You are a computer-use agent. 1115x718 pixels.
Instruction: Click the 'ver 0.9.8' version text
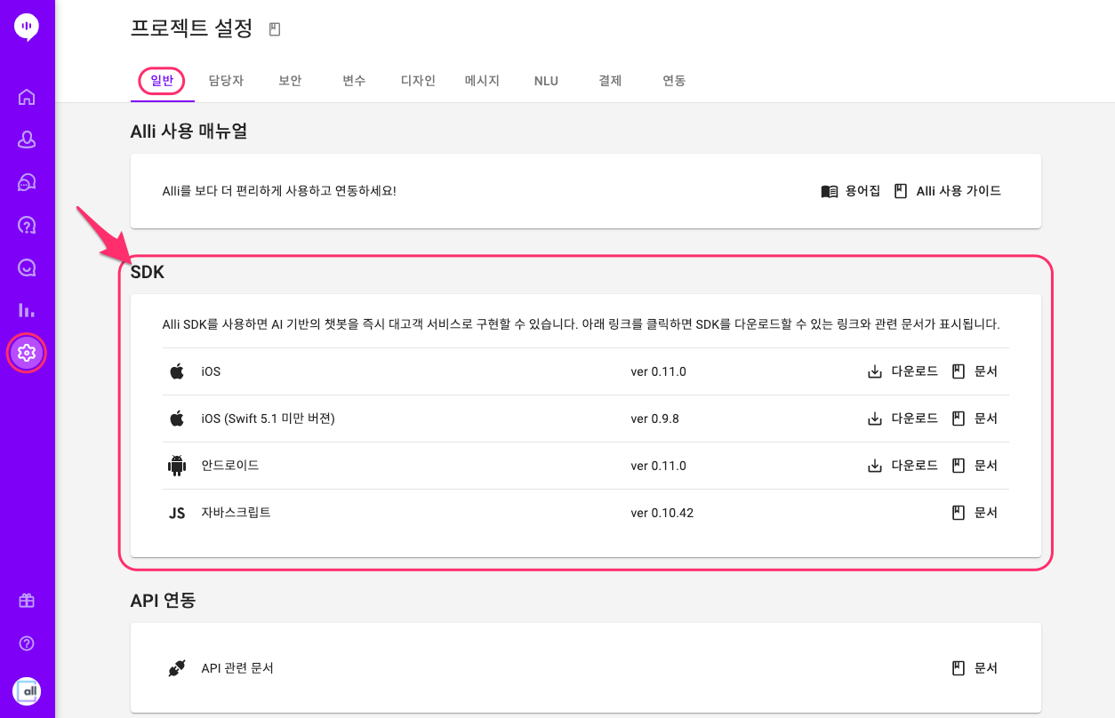pos(654,419)
